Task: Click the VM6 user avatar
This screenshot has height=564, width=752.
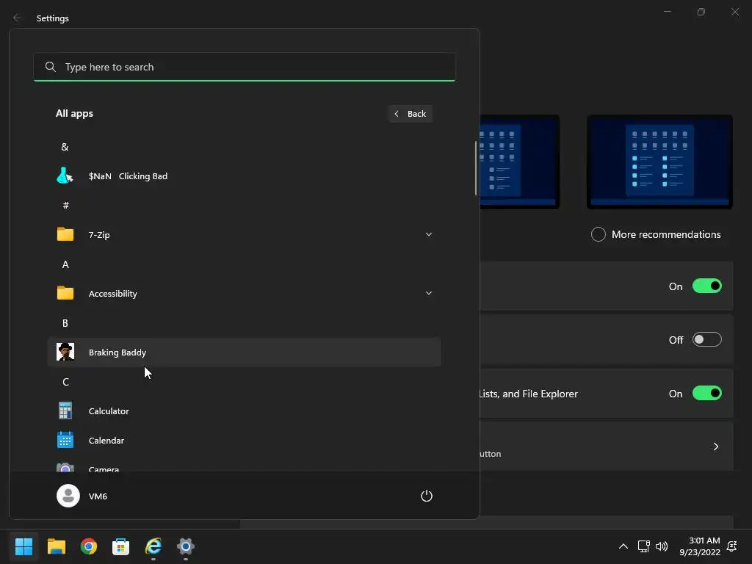Action: point(68,496)
